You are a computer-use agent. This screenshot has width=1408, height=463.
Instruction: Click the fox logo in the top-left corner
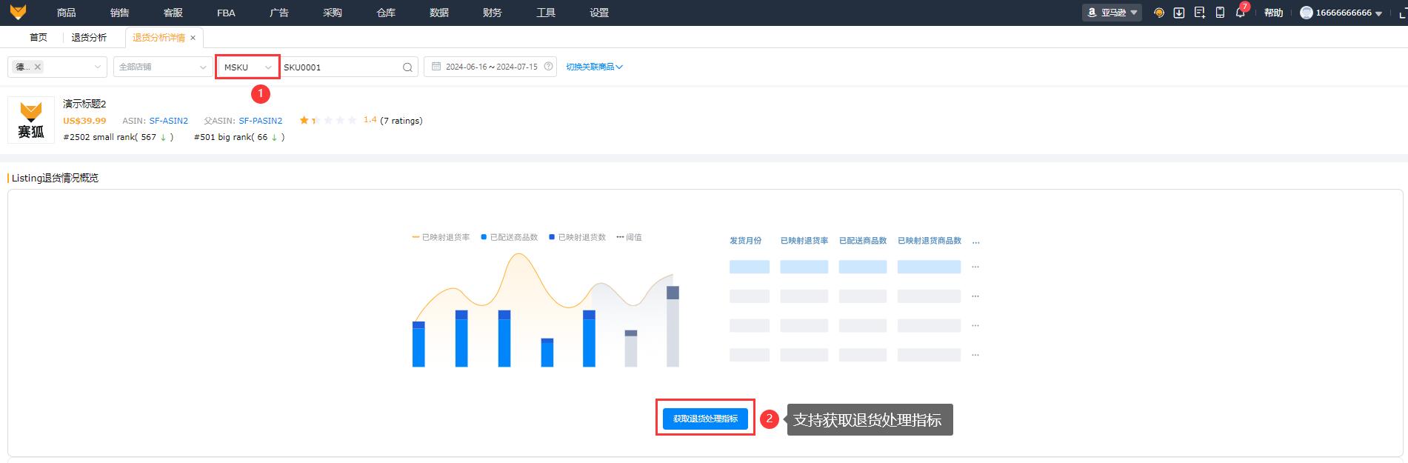18,13
